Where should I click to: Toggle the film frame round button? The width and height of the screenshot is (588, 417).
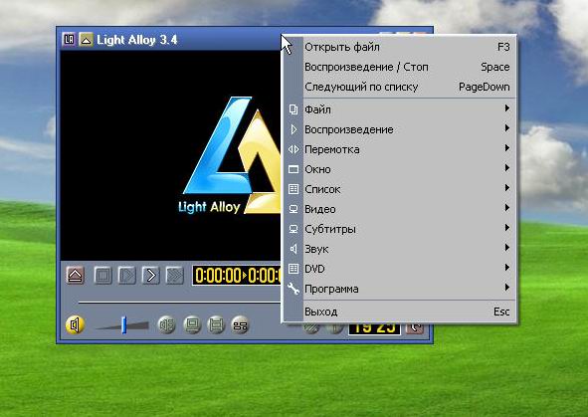coord(216,325)
